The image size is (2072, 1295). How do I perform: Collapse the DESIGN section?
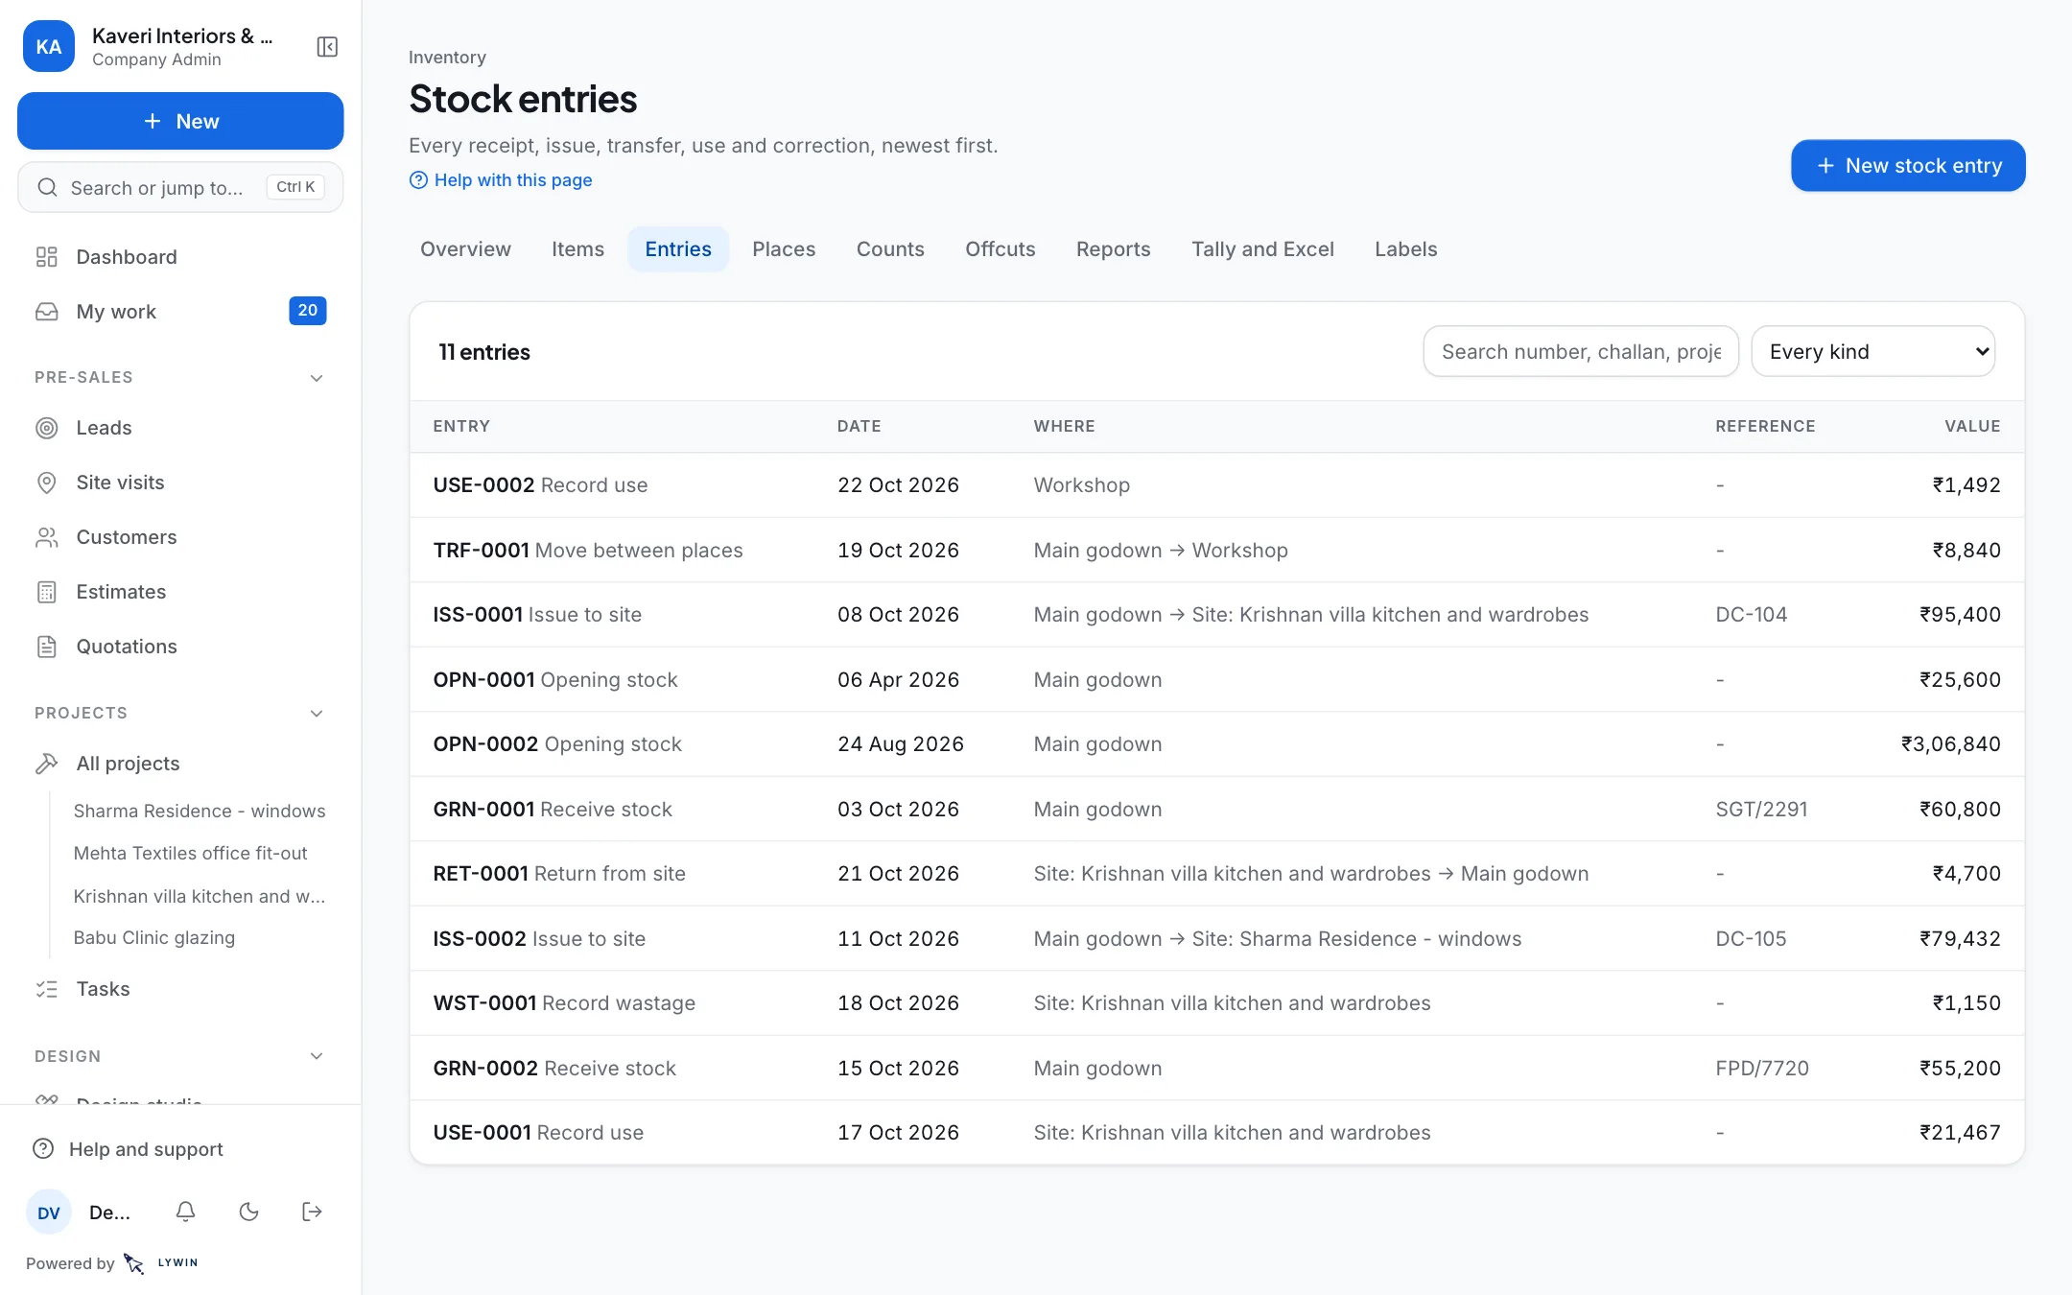pos(317,1056)
